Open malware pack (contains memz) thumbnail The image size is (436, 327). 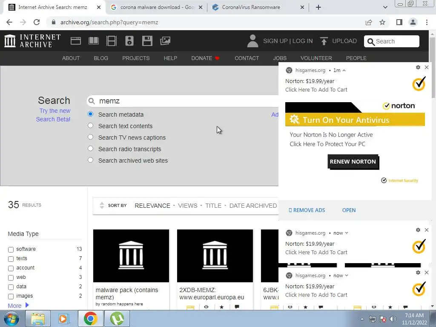131,256
